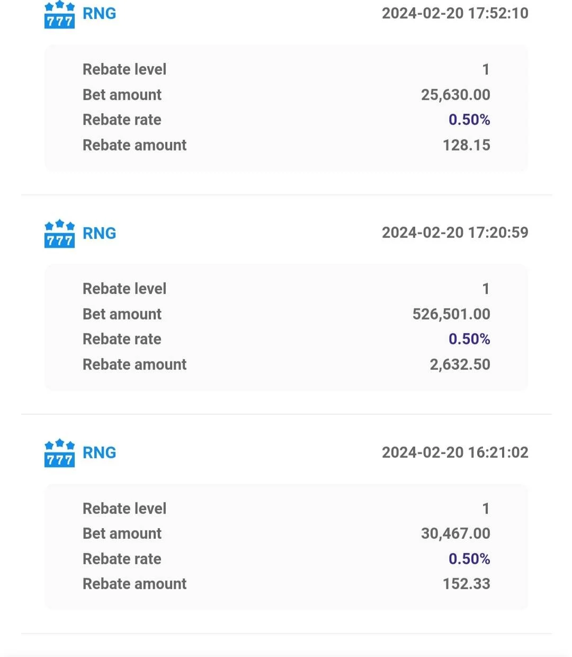The width and height of the screenshot is (572, 657).
Task: Click the timestamp 2024-02-20 17:52:10
Action: (x=455, y=13)
